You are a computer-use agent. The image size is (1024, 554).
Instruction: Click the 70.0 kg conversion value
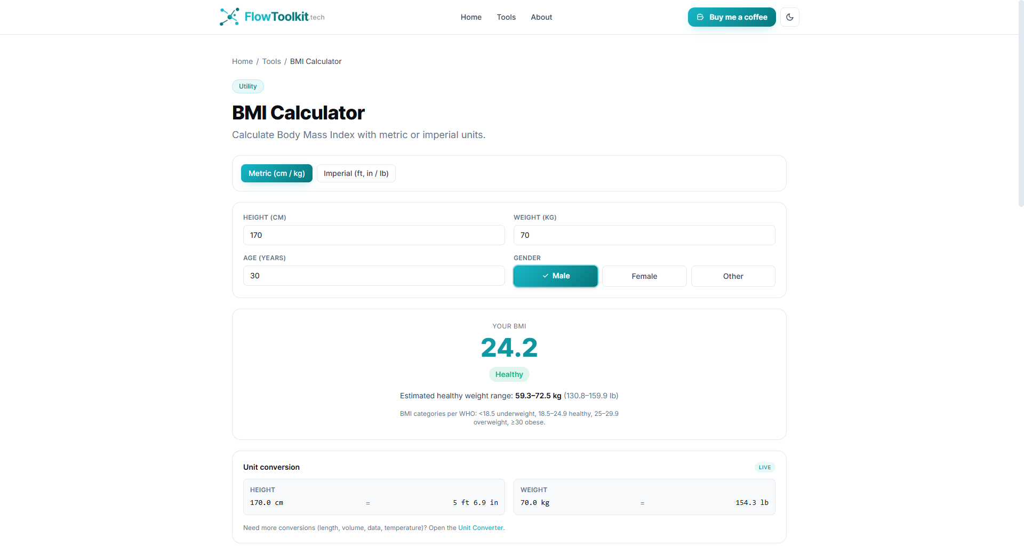535,503
